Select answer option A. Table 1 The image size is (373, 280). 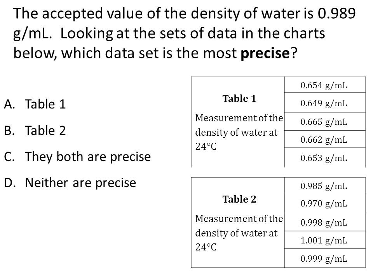click(x=35, y=104)
